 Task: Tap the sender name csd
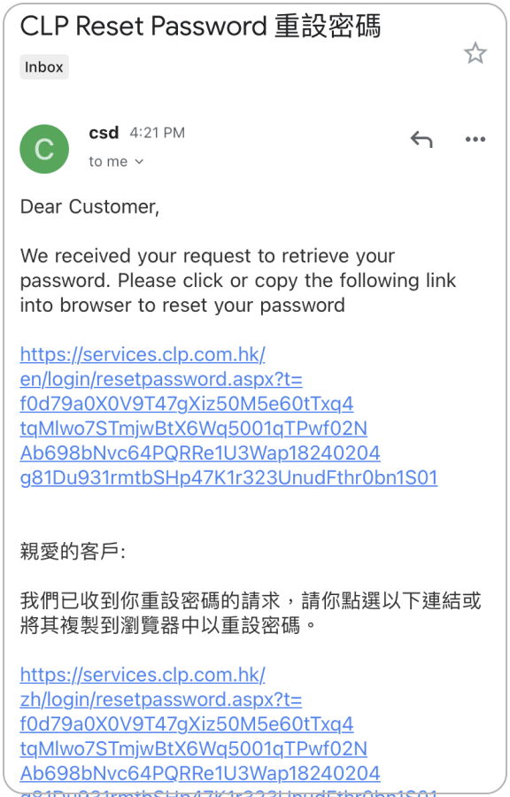pos(104,133)
